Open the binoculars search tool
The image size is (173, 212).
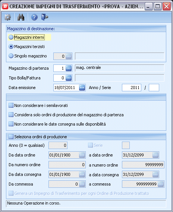coord(21,17)
